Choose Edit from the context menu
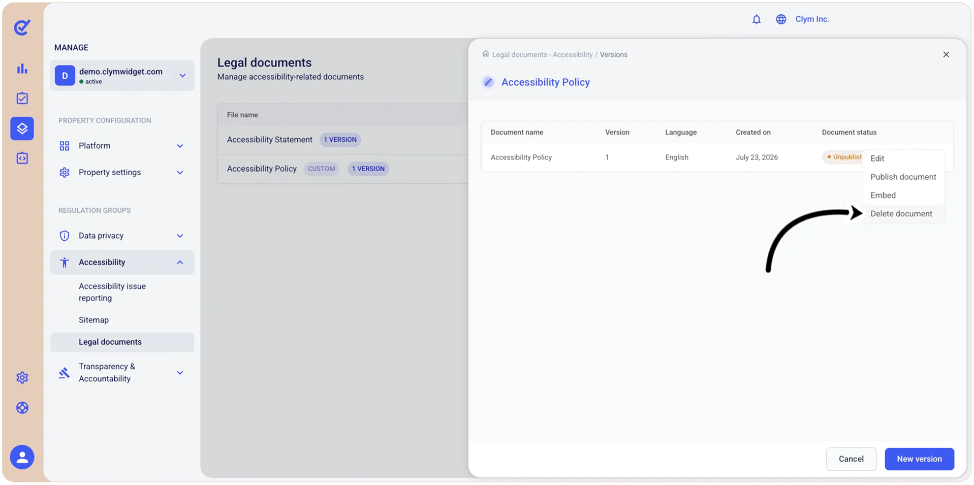 pos(903,158)
